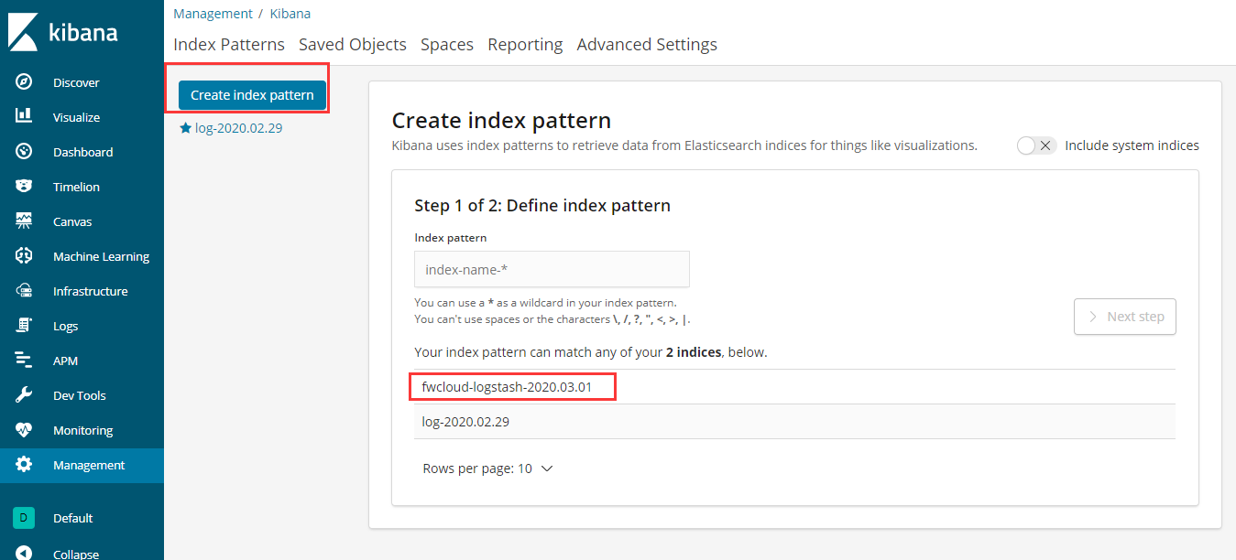Open the Advanced Settings tab
Image resolution: width=1236 pixels, height=560 pixels.
[x=647, y=45]
